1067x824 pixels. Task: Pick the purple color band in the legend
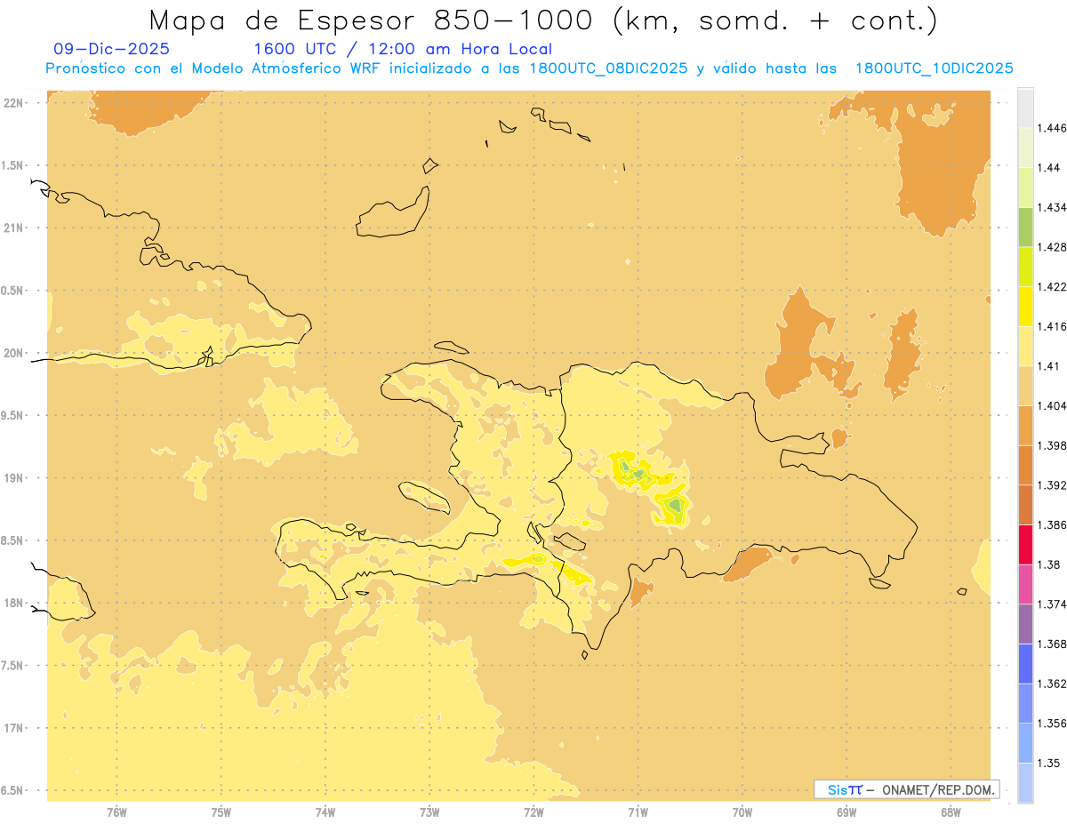point(1025,624)
